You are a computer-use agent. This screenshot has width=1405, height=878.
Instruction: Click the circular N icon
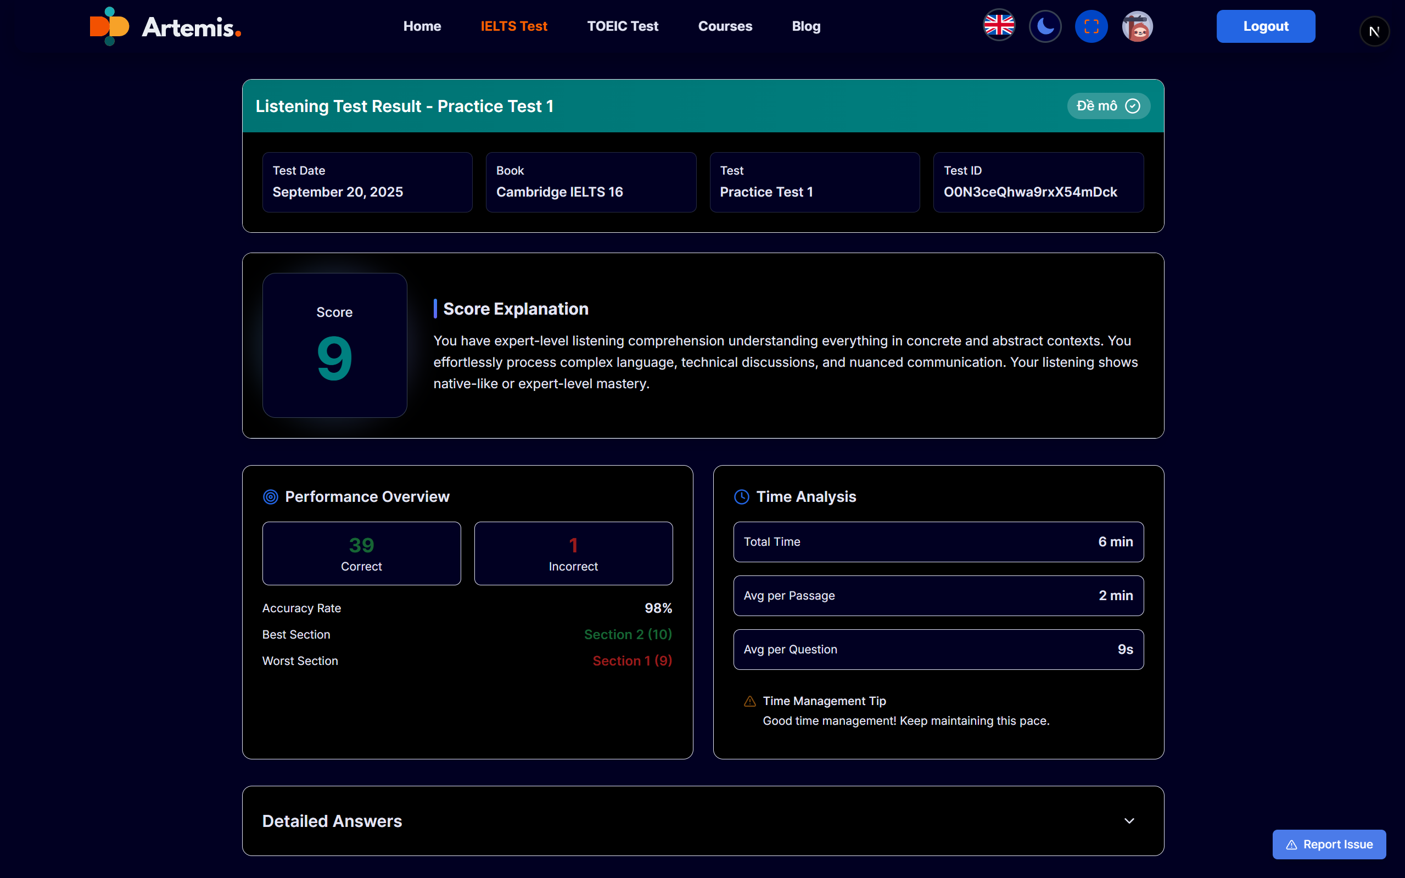1374,31
